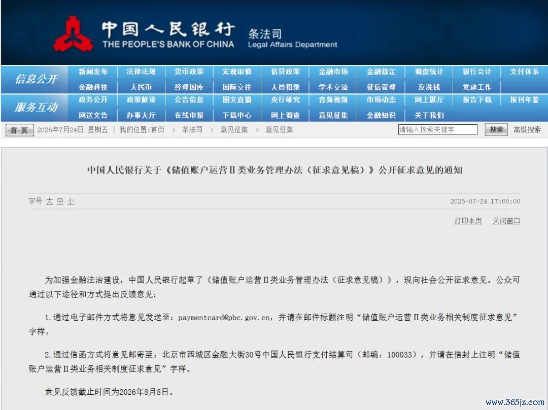
Task: Go to 货币政策 section
Action: tap(189, 72)
